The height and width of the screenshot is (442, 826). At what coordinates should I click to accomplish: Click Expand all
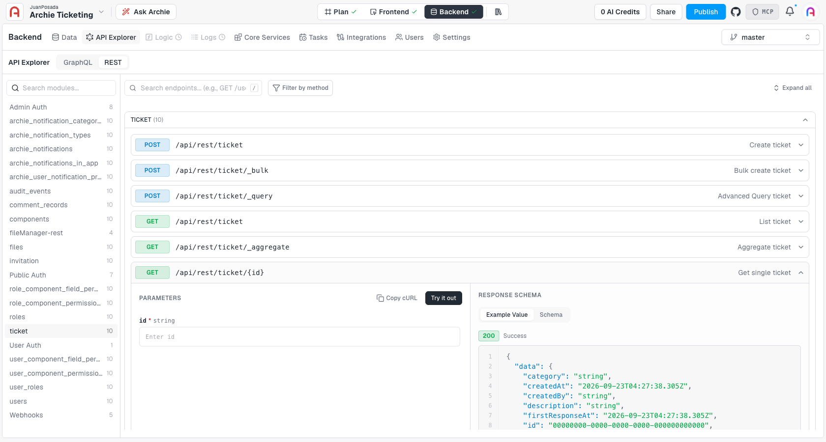[x=793, y=88]
